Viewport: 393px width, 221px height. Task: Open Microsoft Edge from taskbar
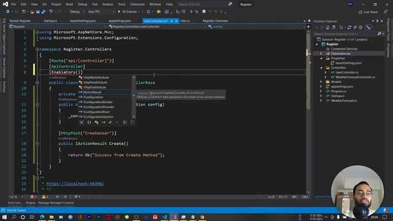(x=42, y=217)
